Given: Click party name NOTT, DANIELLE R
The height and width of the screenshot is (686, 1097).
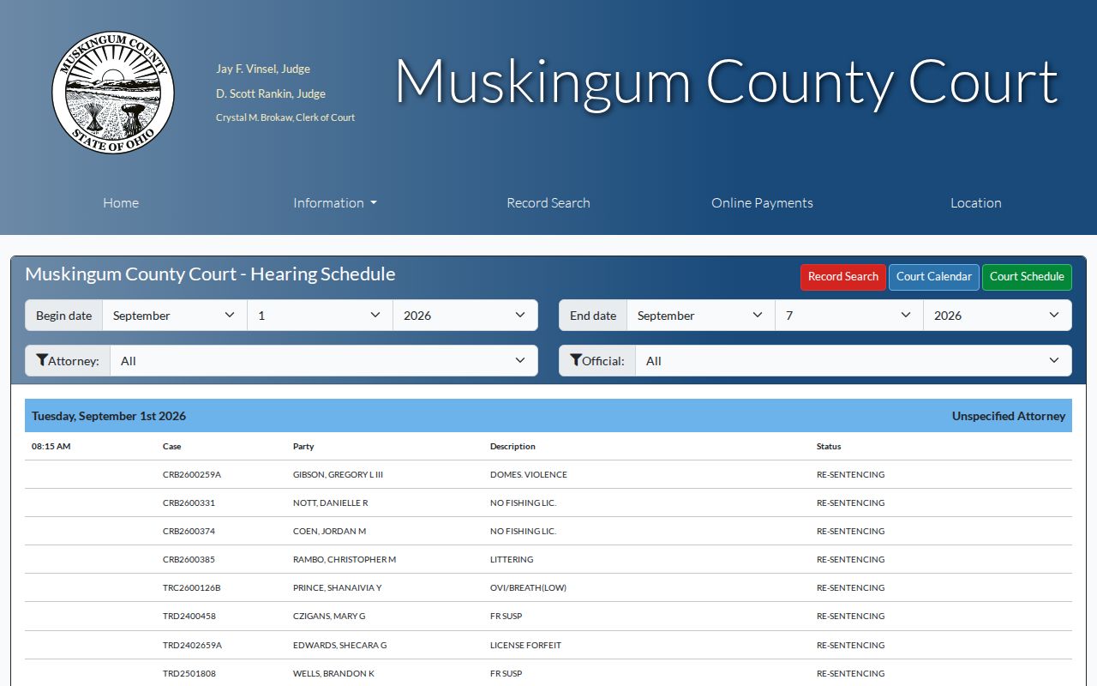Looking at the screenshot, I should (x=330, y=502).
